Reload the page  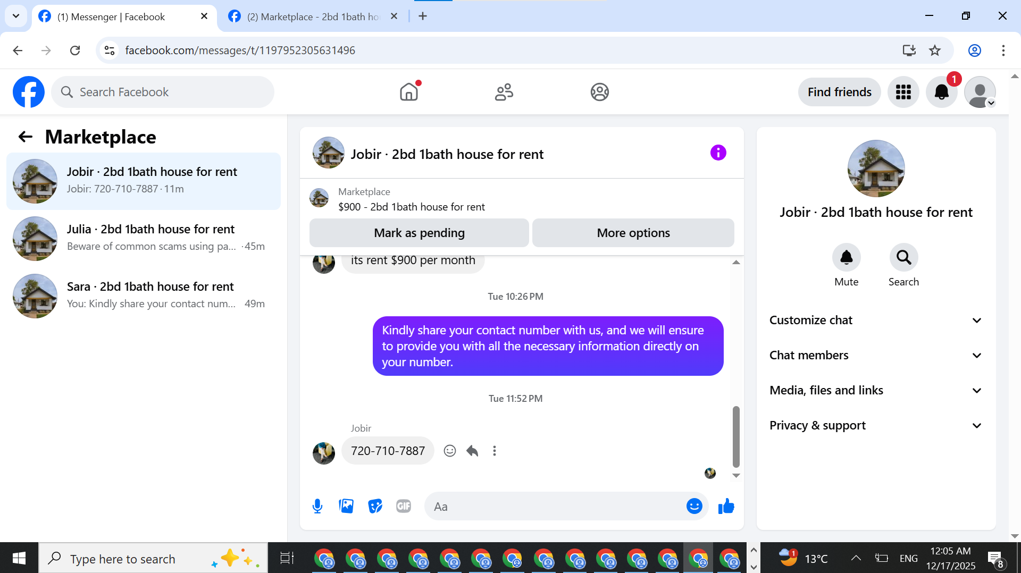(75, 50)
